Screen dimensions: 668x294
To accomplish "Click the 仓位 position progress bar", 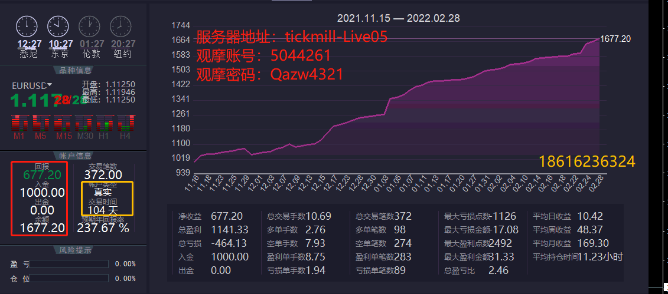I will click(x=70, y=278).
